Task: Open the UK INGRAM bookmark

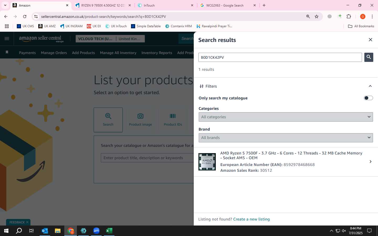Action: coord(71,26)
